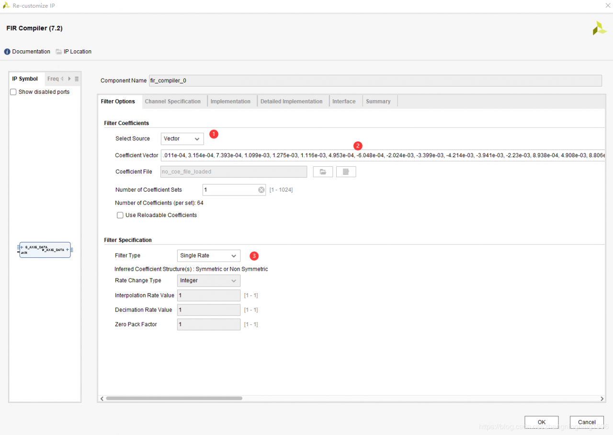This screenshot has height=435, width=613.
Task: Select the IP Symbol tab
Action: tap(25, 79)
